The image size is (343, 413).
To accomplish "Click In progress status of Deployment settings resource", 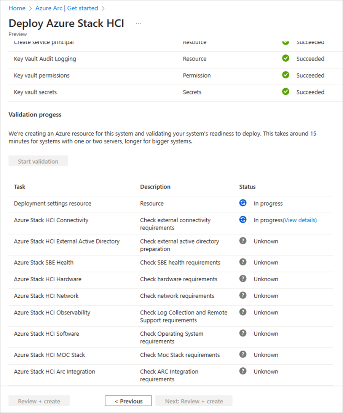I will point(268,204).
